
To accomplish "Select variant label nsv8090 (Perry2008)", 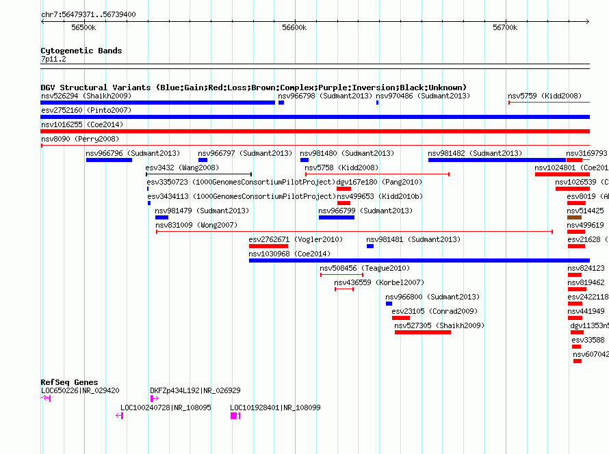I will coord(80,139).
